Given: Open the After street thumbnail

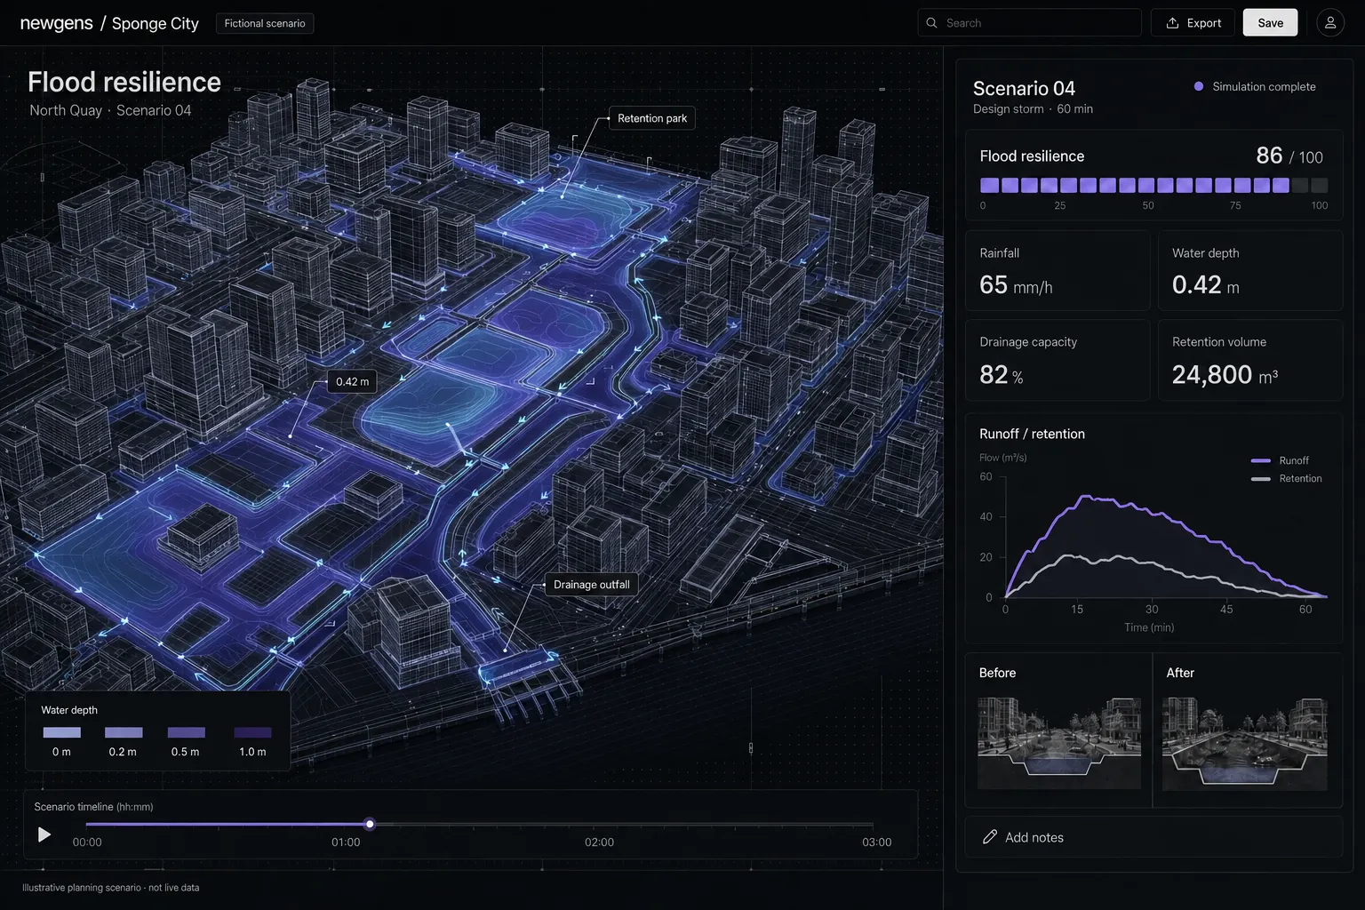Looking at the screenshot, I should pos(1245,744).
